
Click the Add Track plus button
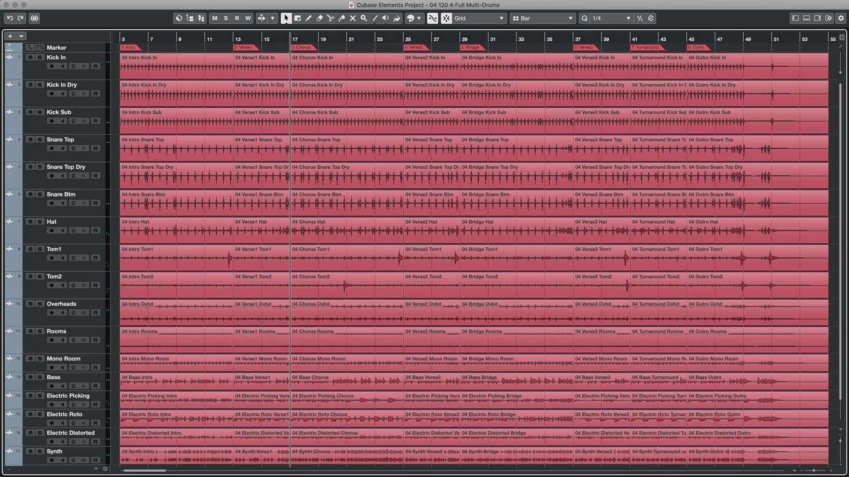coord(10,36)
